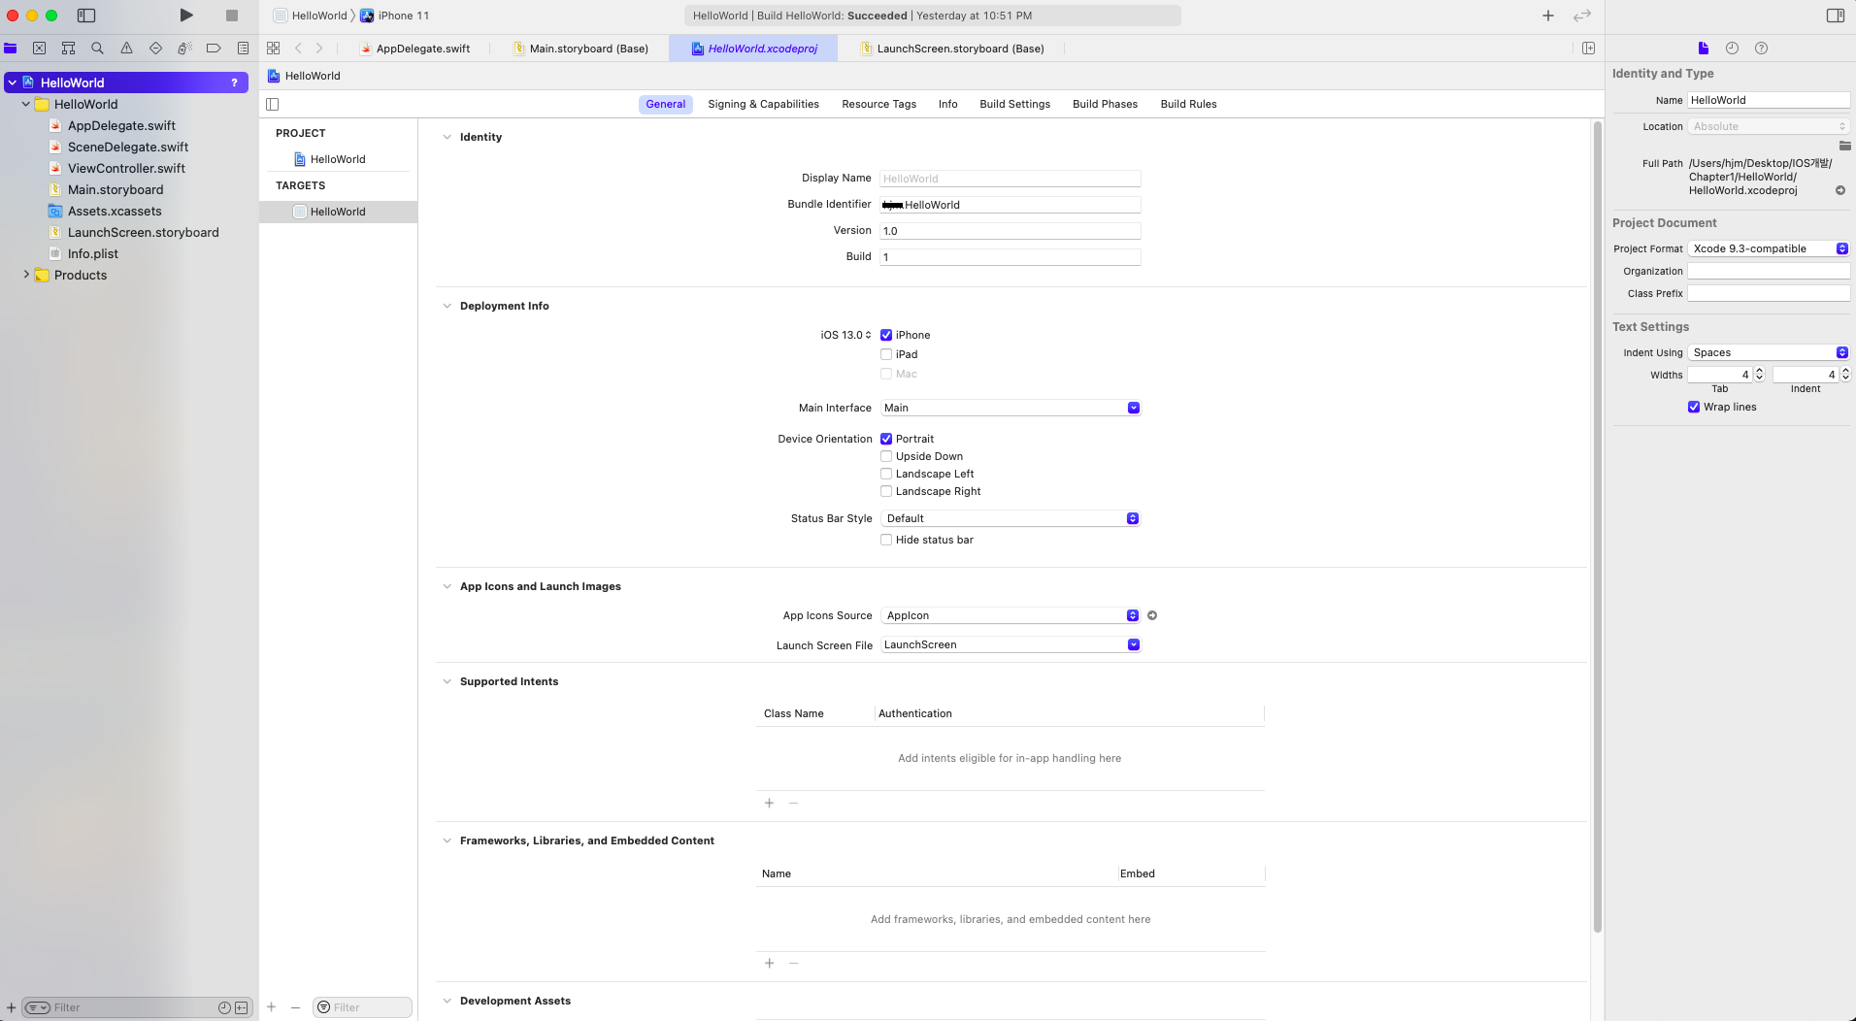Open the report navigator
This screenshot has width=1856, height=1021.
point(243,48)
